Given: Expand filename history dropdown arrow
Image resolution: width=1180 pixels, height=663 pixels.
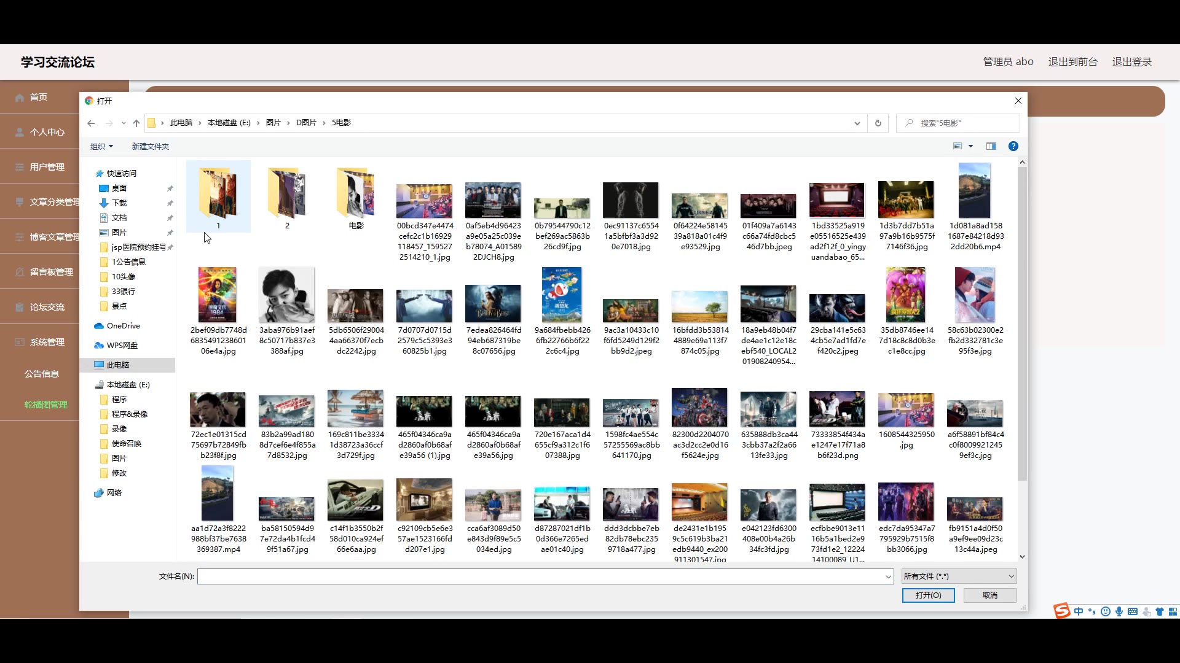Looking at the screenshot, I should click(888, 576).
